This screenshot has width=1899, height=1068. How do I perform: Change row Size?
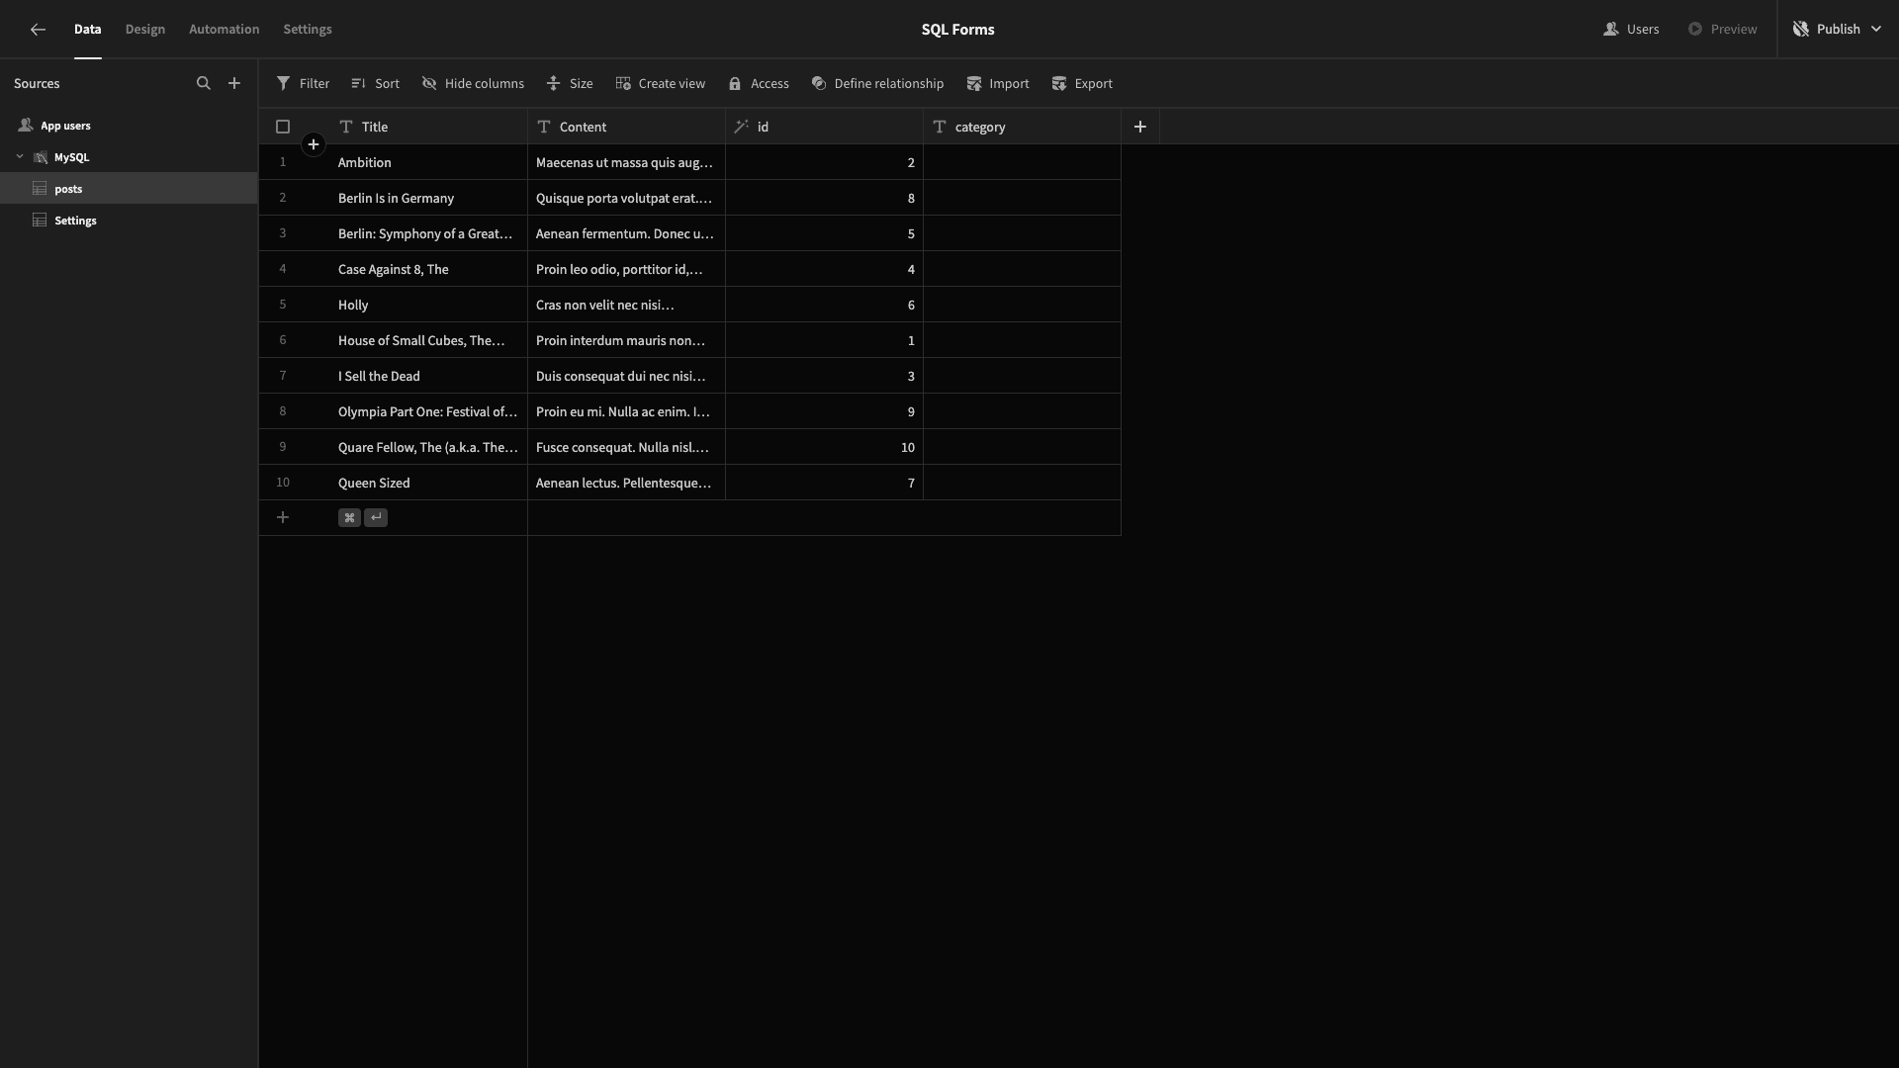click(x=570, y=83)
